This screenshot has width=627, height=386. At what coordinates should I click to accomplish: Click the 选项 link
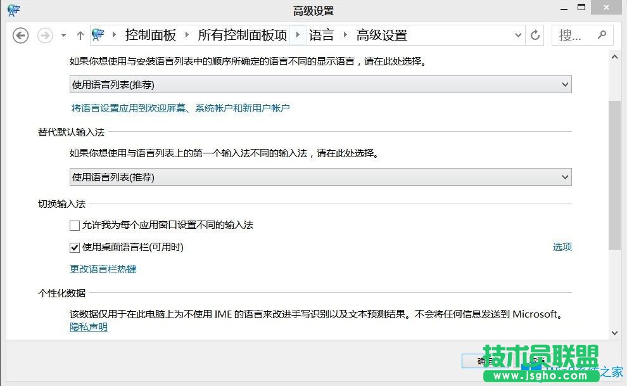point(561,247)
